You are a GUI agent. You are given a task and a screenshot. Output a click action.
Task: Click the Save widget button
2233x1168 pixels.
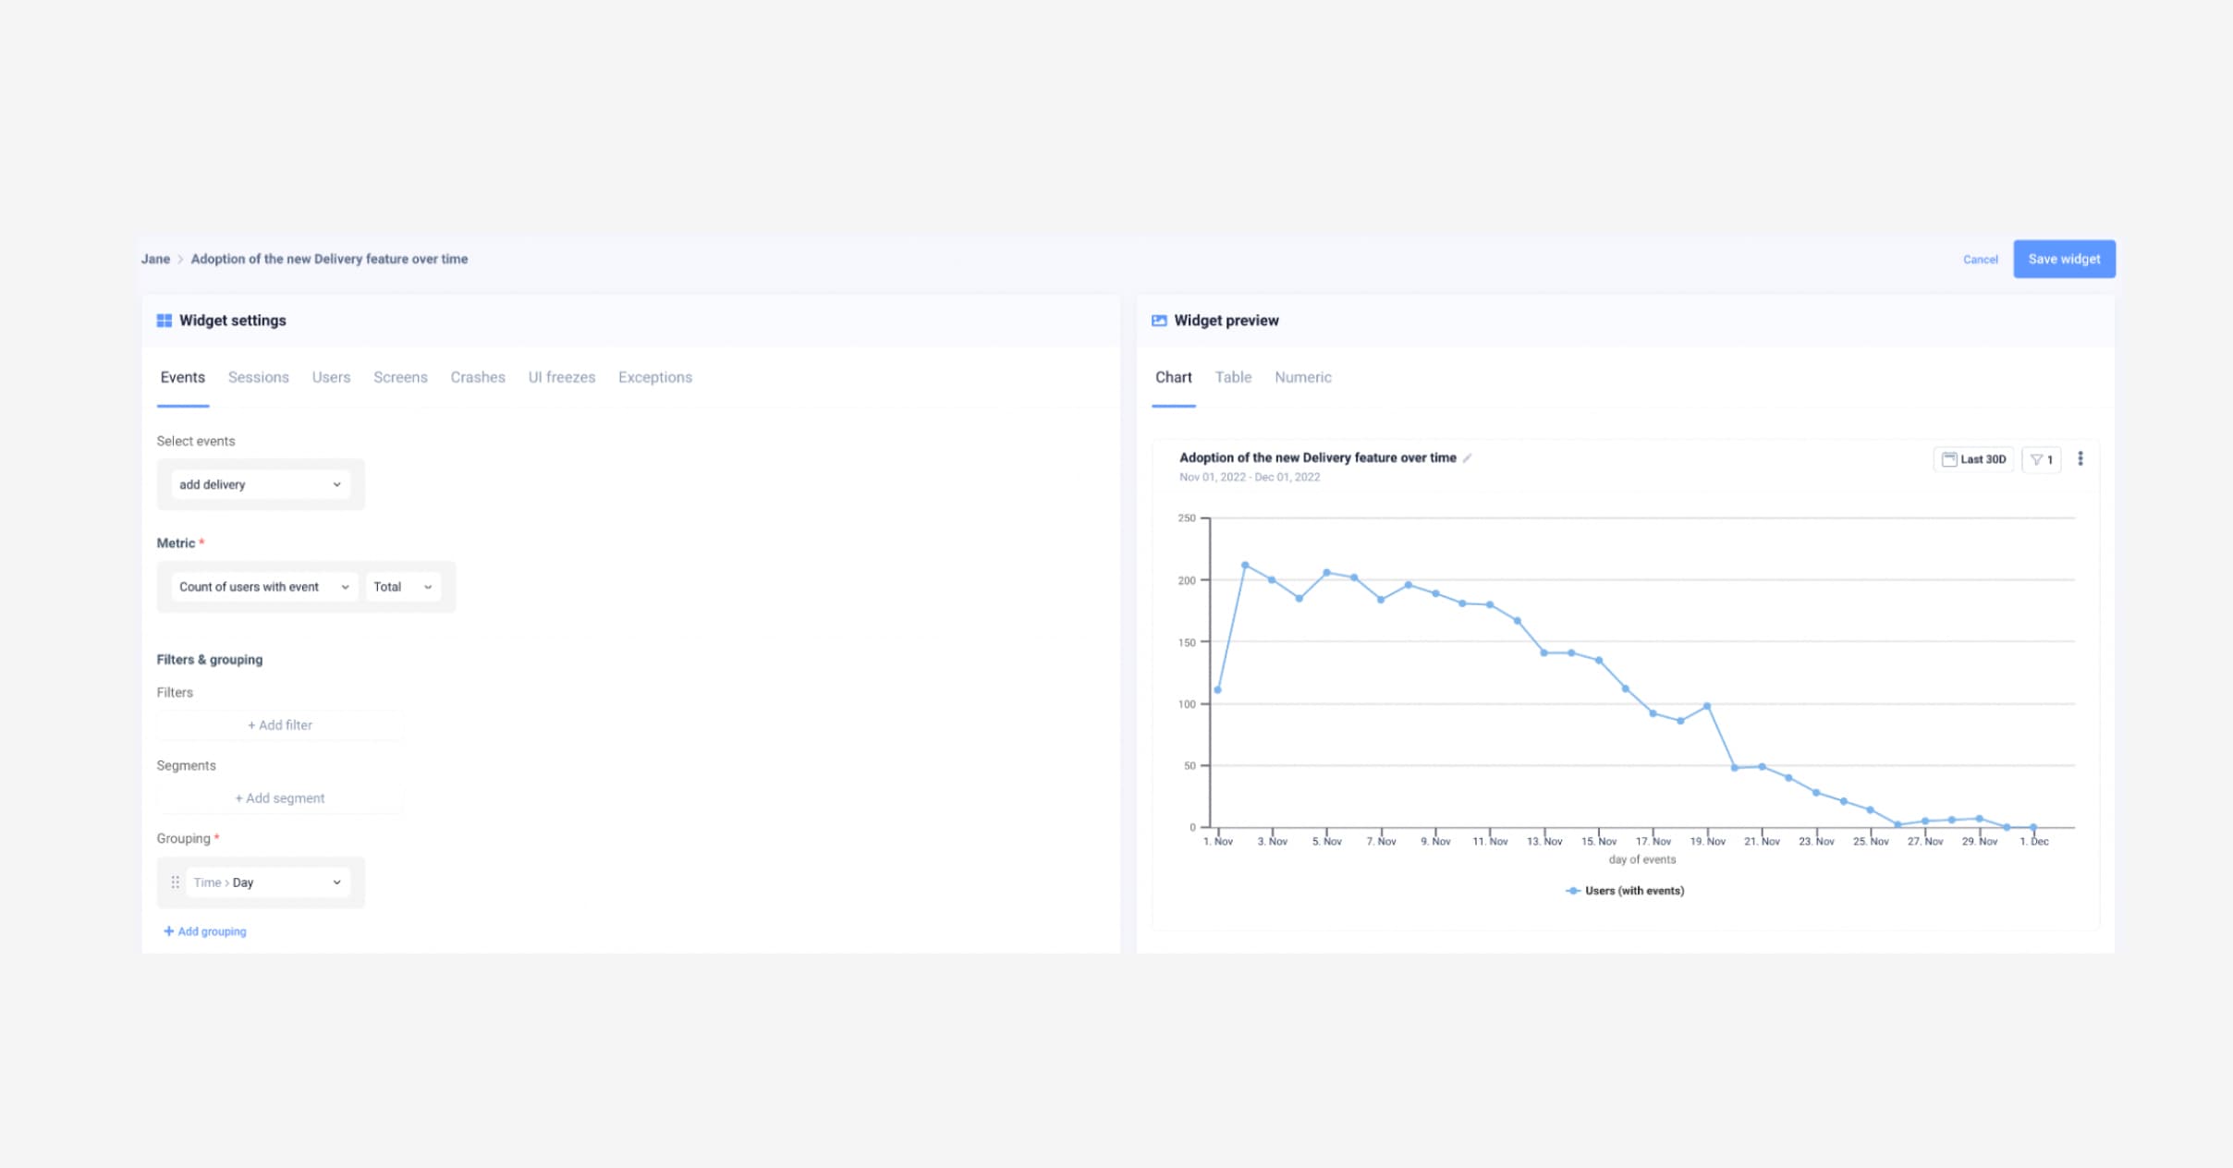2064,259
